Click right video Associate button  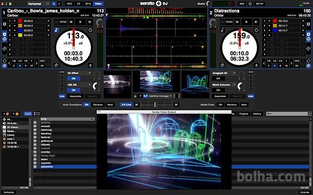coord(220,96)
